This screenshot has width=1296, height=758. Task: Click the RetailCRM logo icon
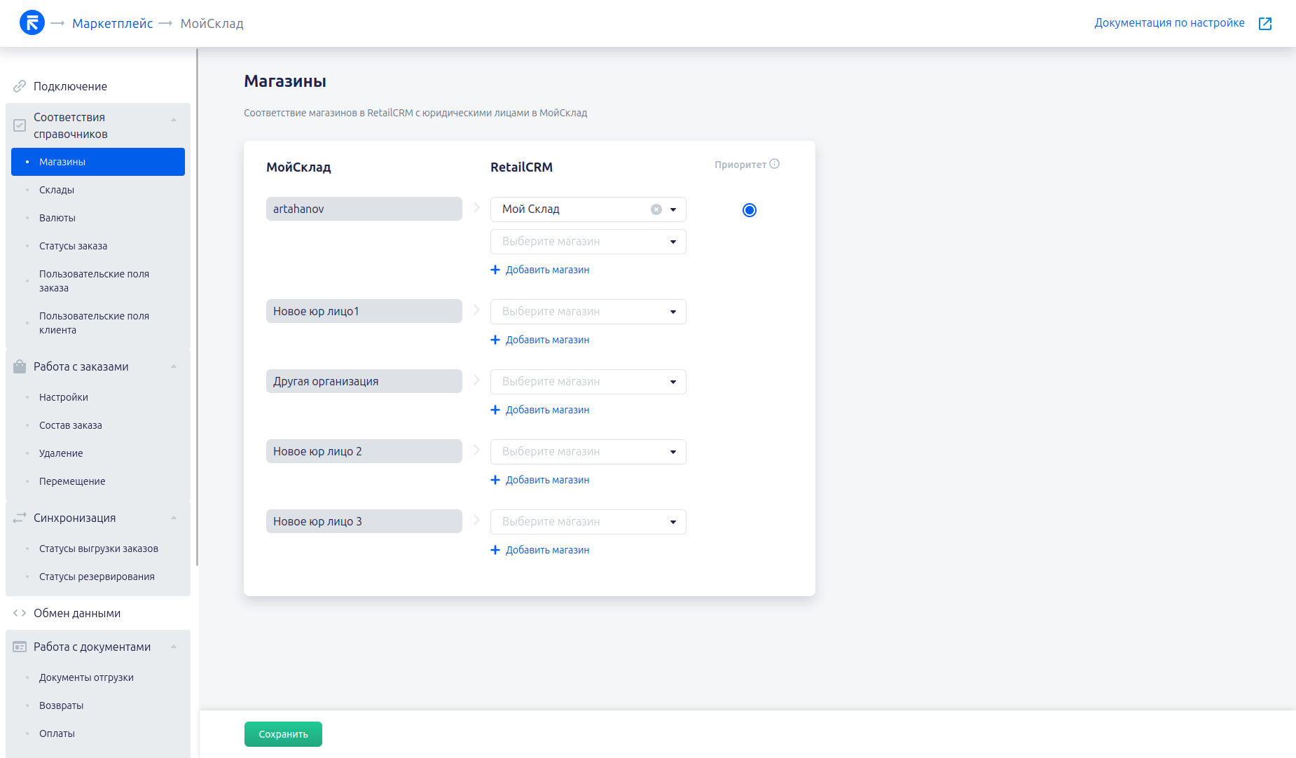[32, 23]
